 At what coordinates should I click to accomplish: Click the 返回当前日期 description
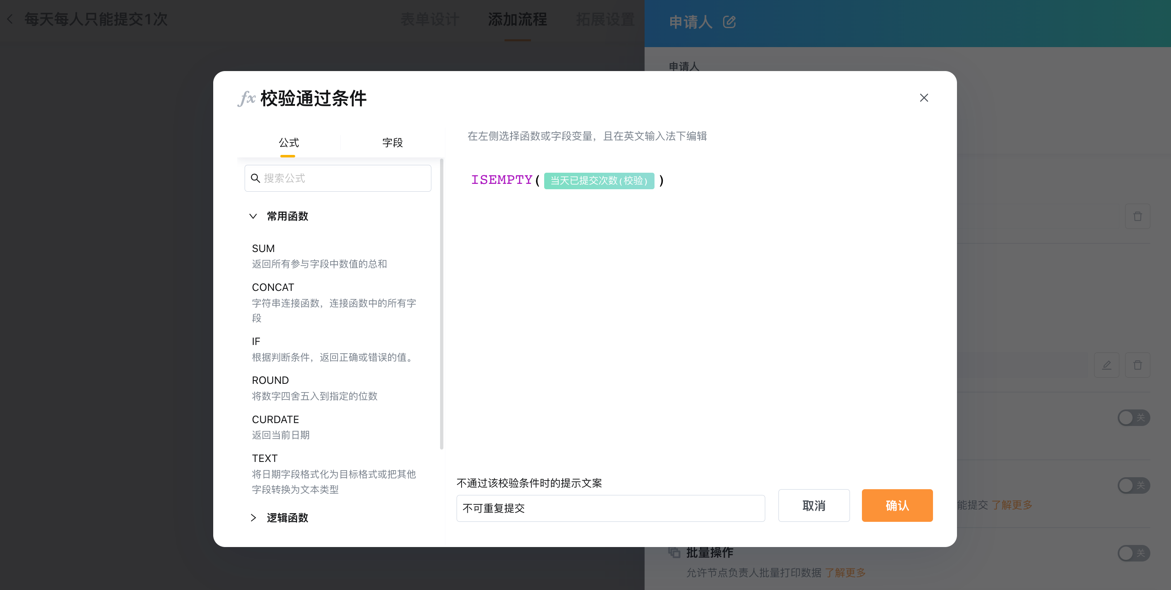(x=281, y=435)
